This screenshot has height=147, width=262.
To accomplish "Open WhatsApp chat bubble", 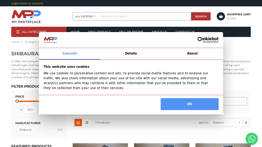I will pos(252,139).
